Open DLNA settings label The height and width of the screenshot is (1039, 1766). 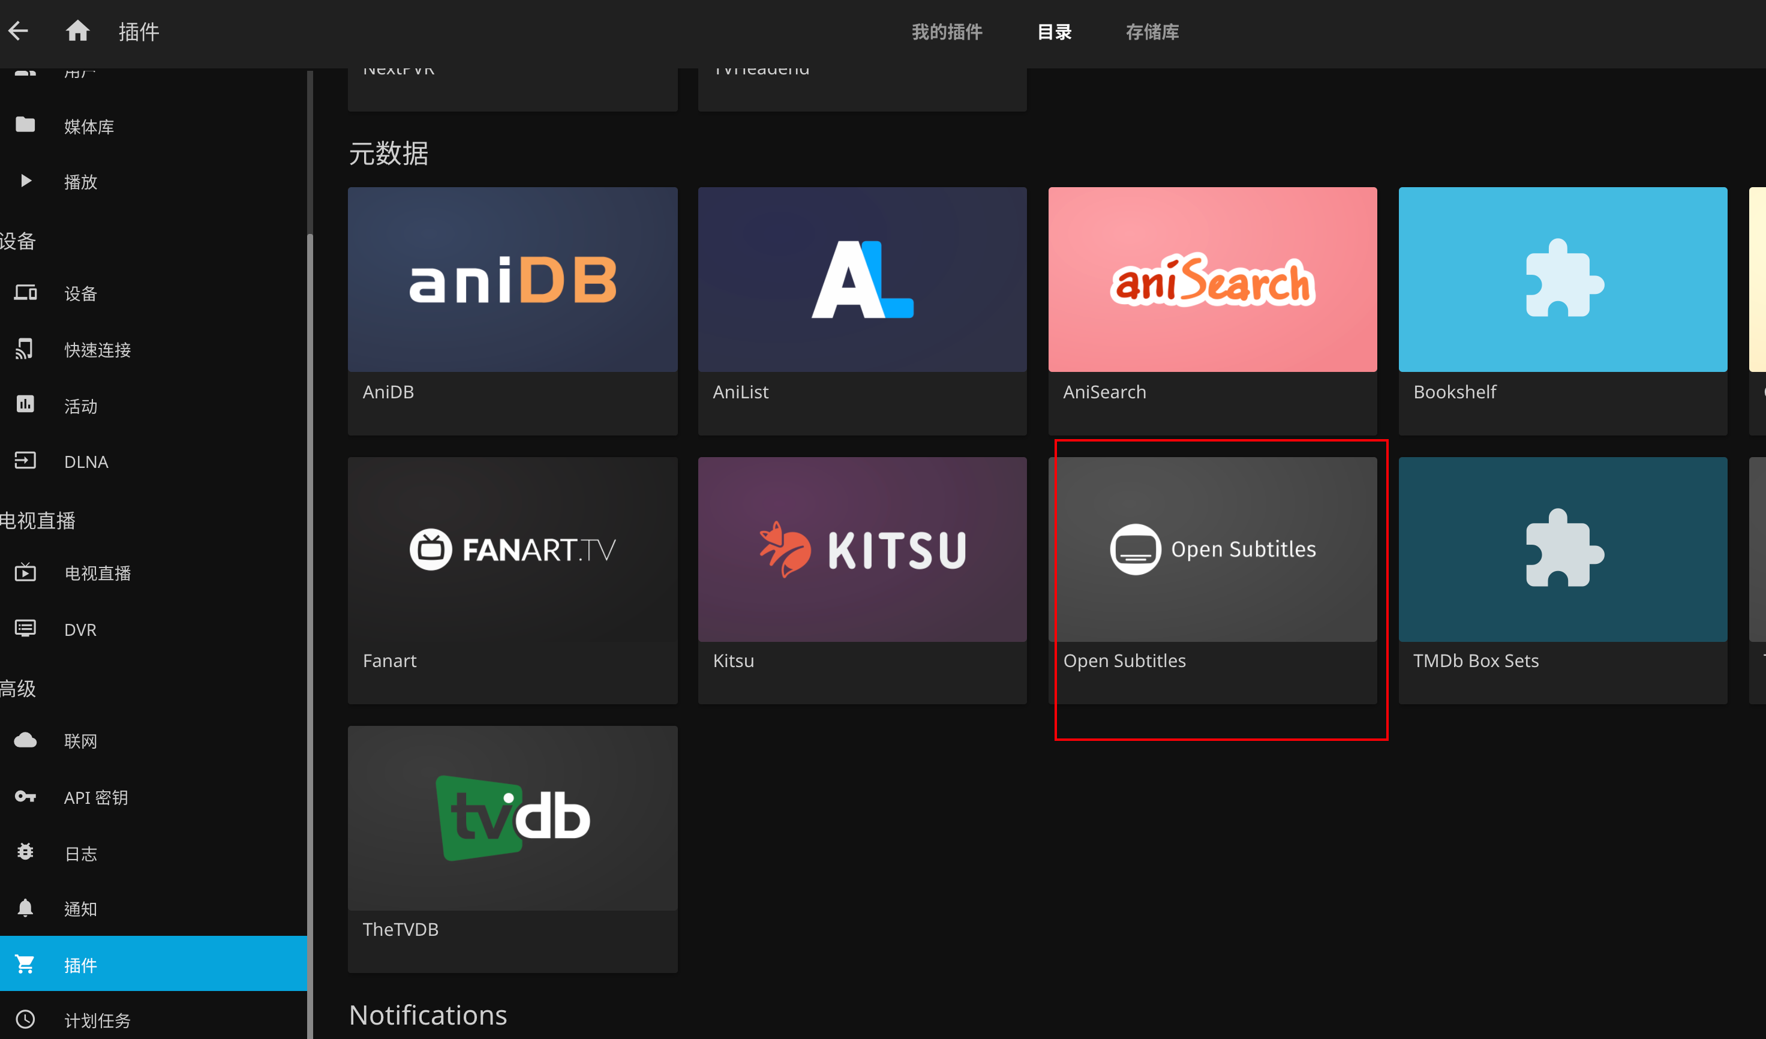86,462
